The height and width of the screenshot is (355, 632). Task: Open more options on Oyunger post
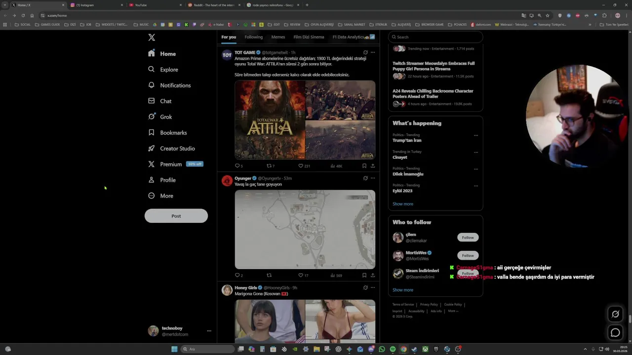373,178
